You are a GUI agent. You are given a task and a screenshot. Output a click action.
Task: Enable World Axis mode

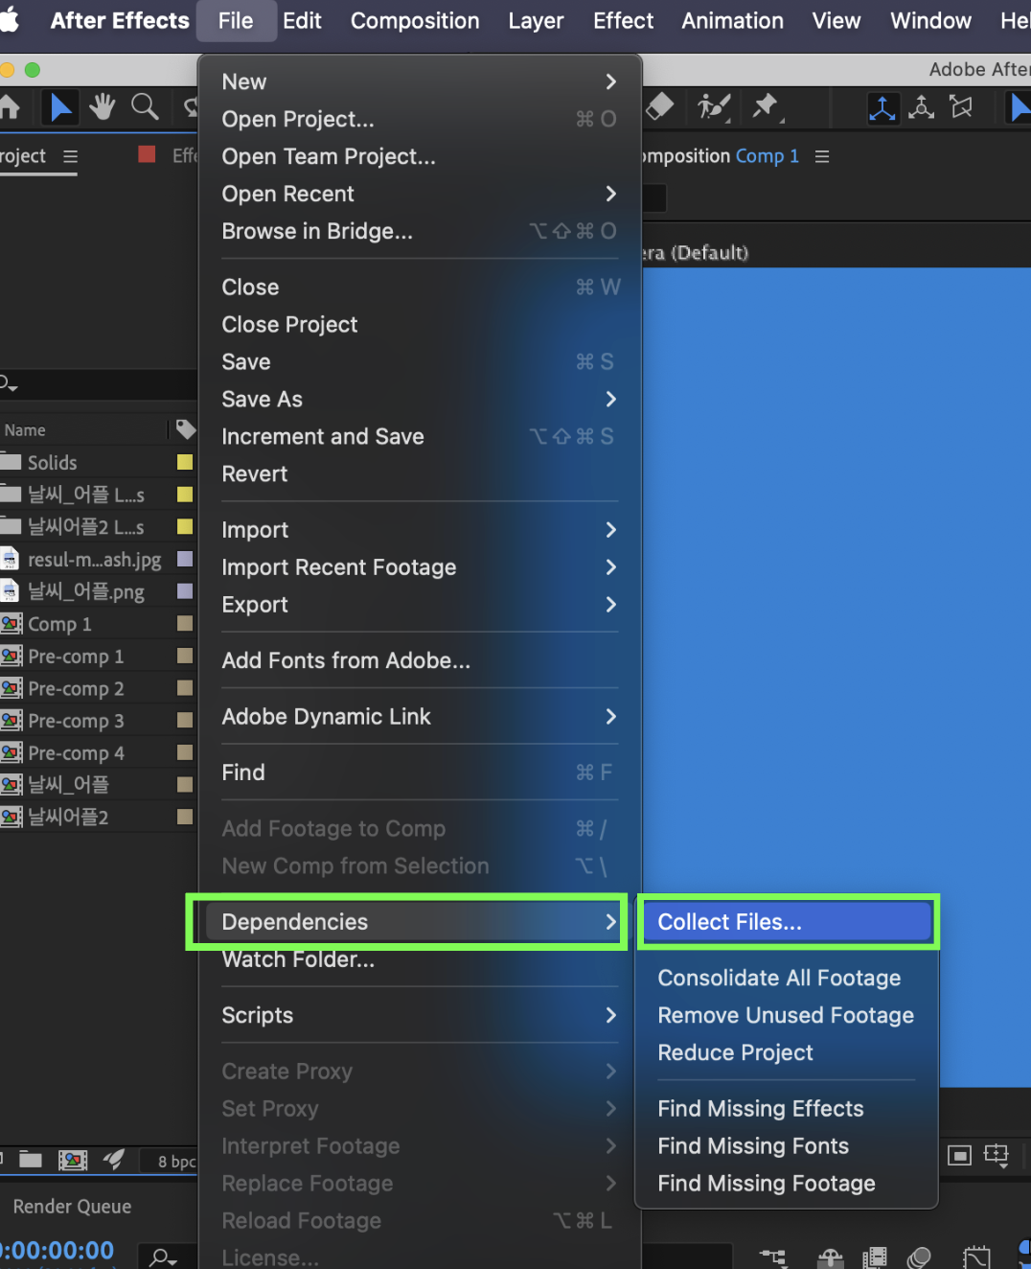(922, 107)
